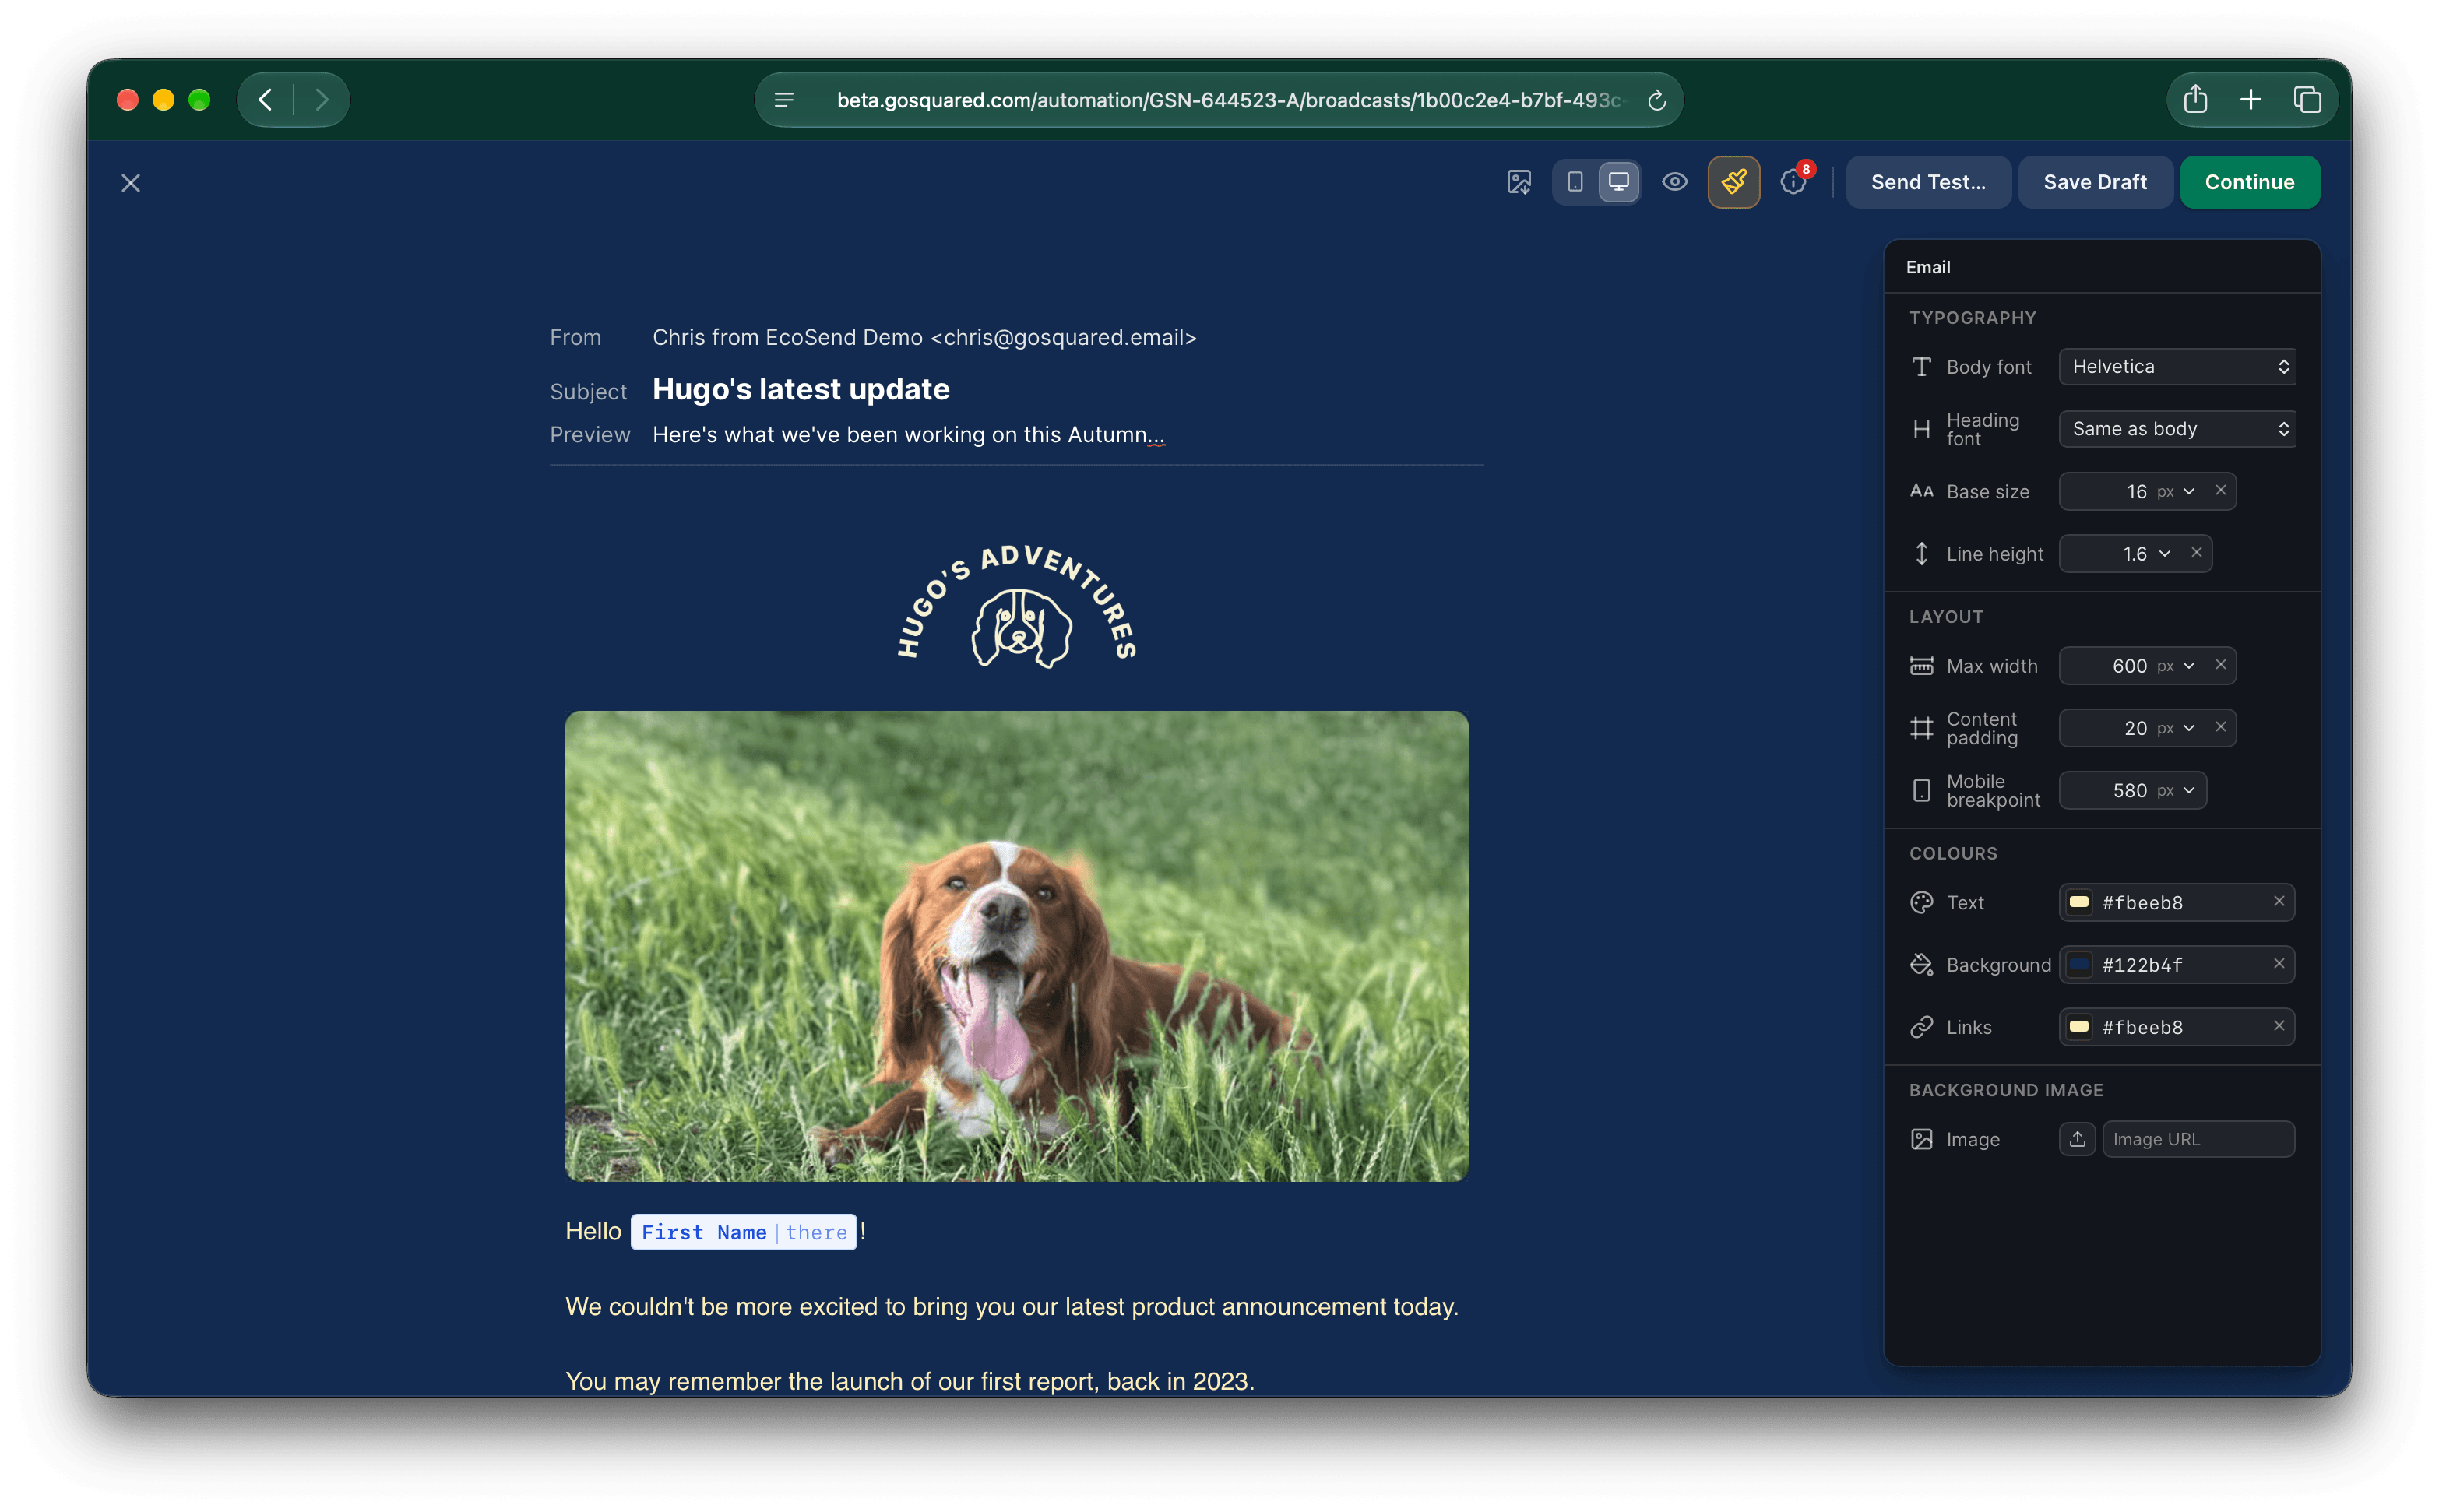Switch to desktop preview mode

1618,182
